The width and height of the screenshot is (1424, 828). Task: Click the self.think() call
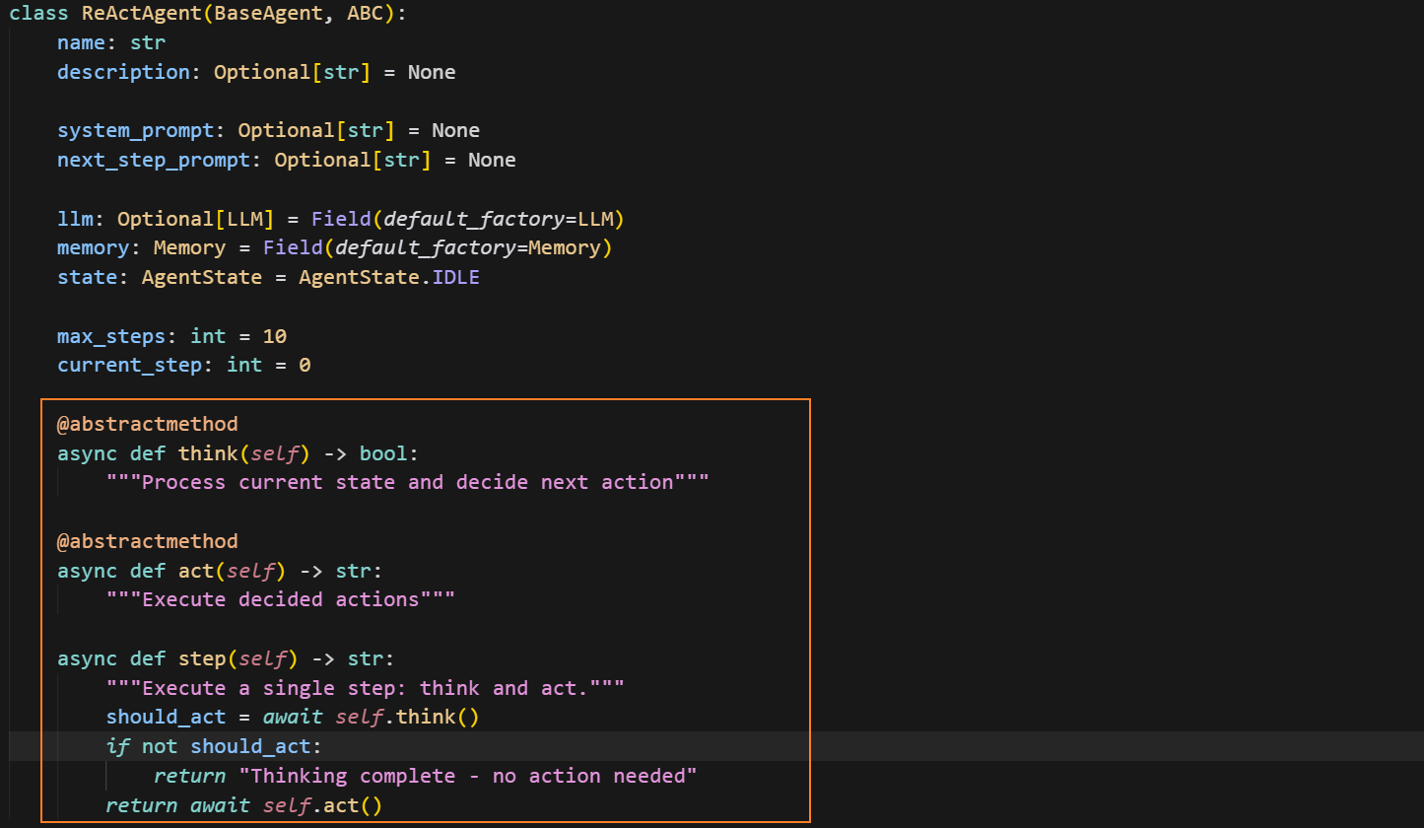pos(407,717)
